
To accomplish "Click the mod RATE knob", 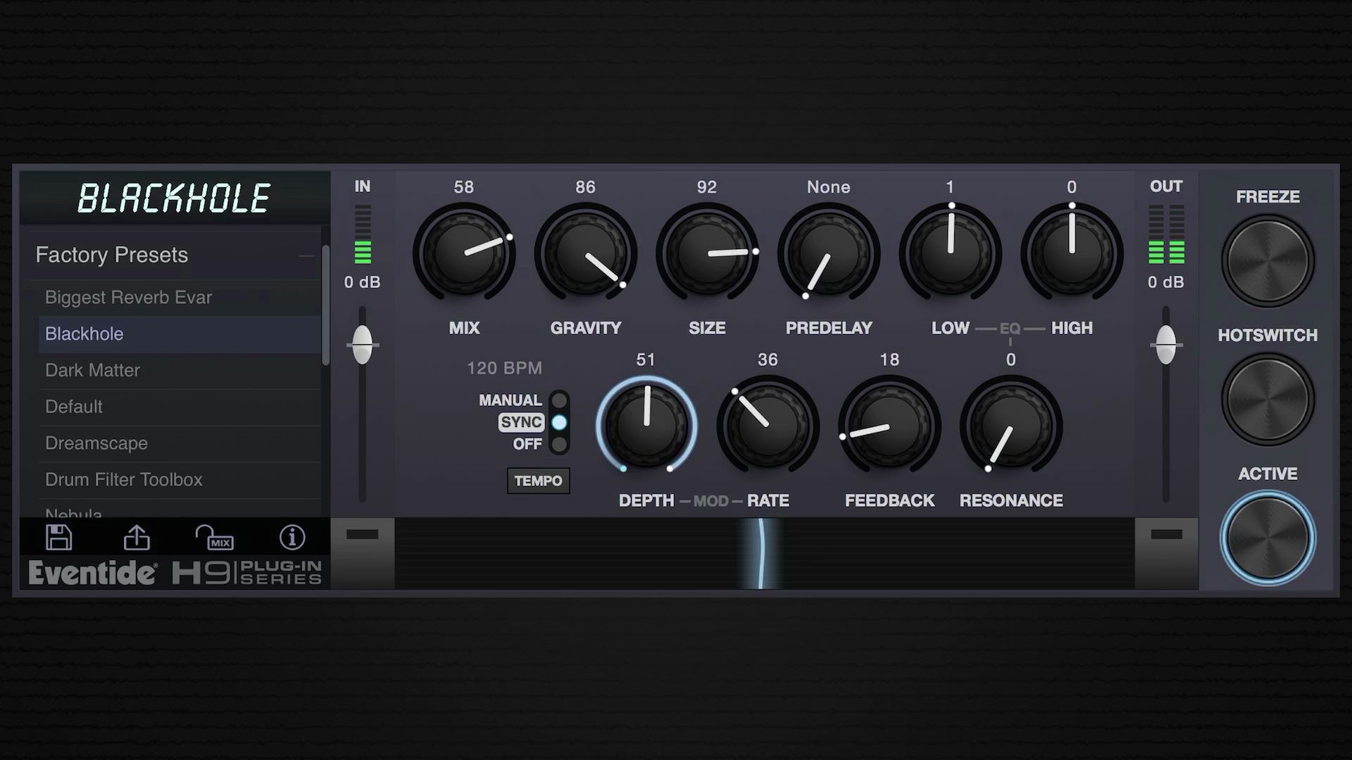I will click(768, 426).
